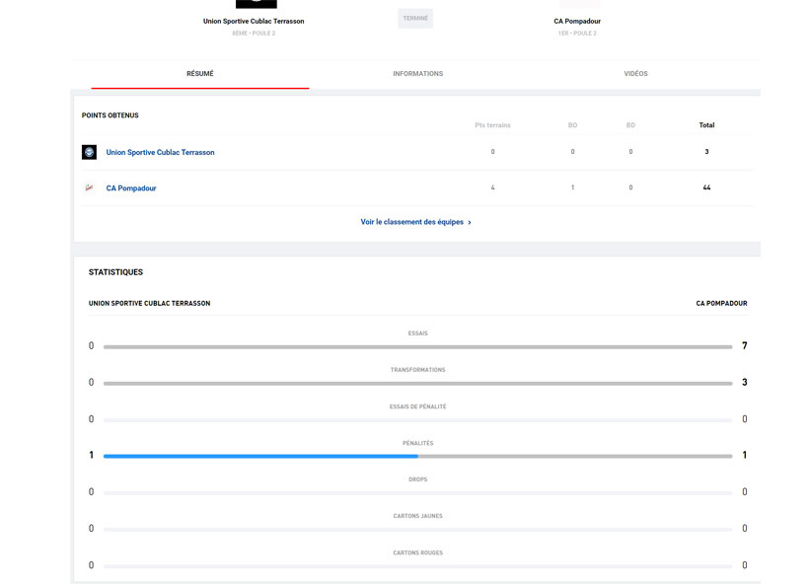Click the CA Pompadour team name in match header
811x587 pixels.
[x=577, y=21]
